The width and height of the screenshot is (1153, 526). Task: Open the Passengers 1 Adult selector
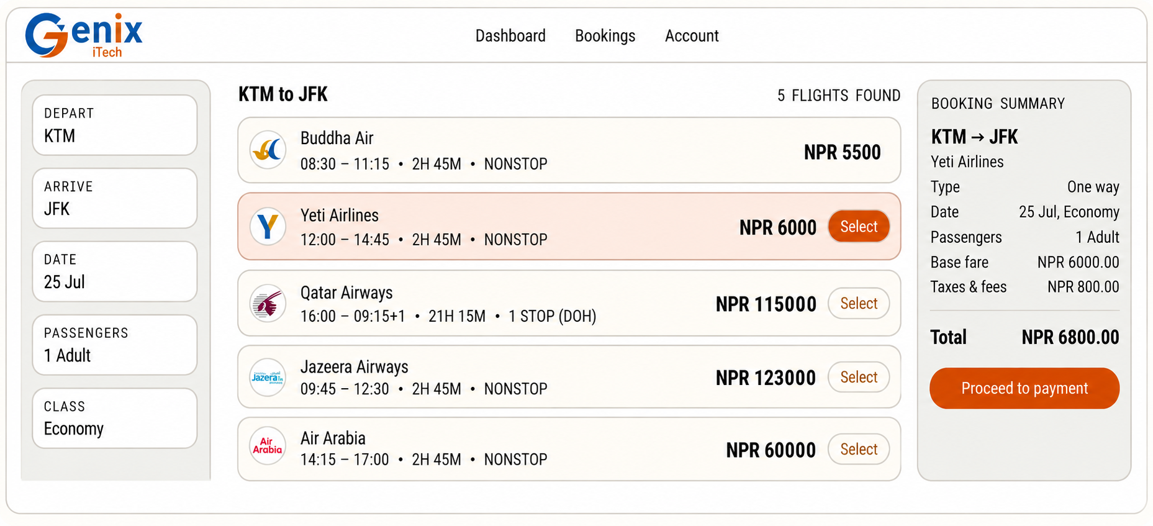point(115,345)
